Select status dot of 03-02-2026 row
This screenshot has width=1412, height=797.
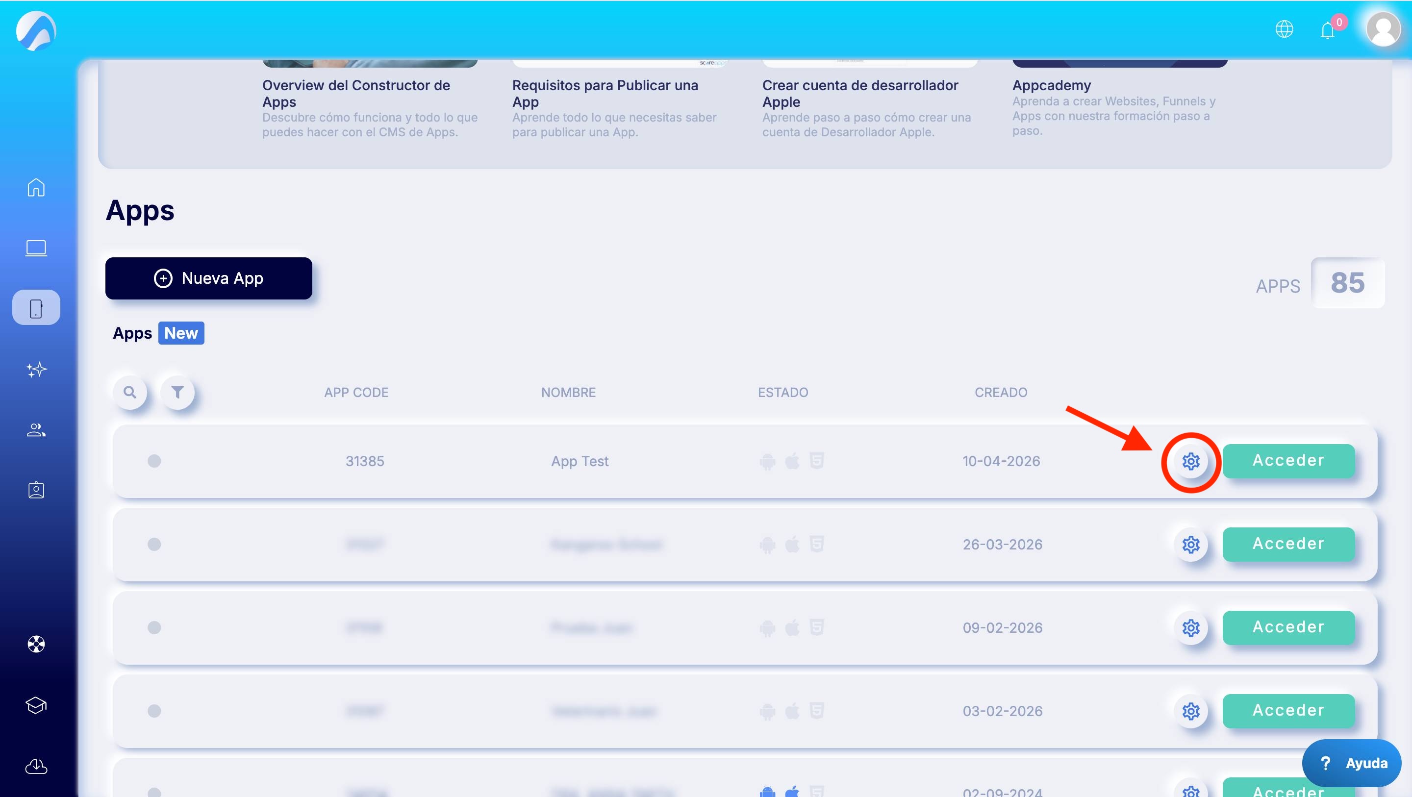point(154,711)
